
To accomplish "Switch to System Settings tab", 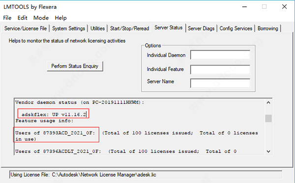I will coord(68,28).
